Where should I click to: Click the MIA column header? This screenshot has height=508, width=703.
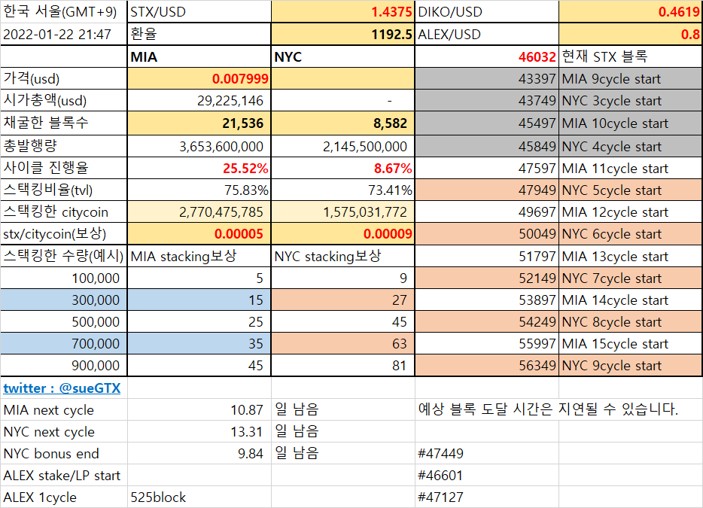point(199,57)
